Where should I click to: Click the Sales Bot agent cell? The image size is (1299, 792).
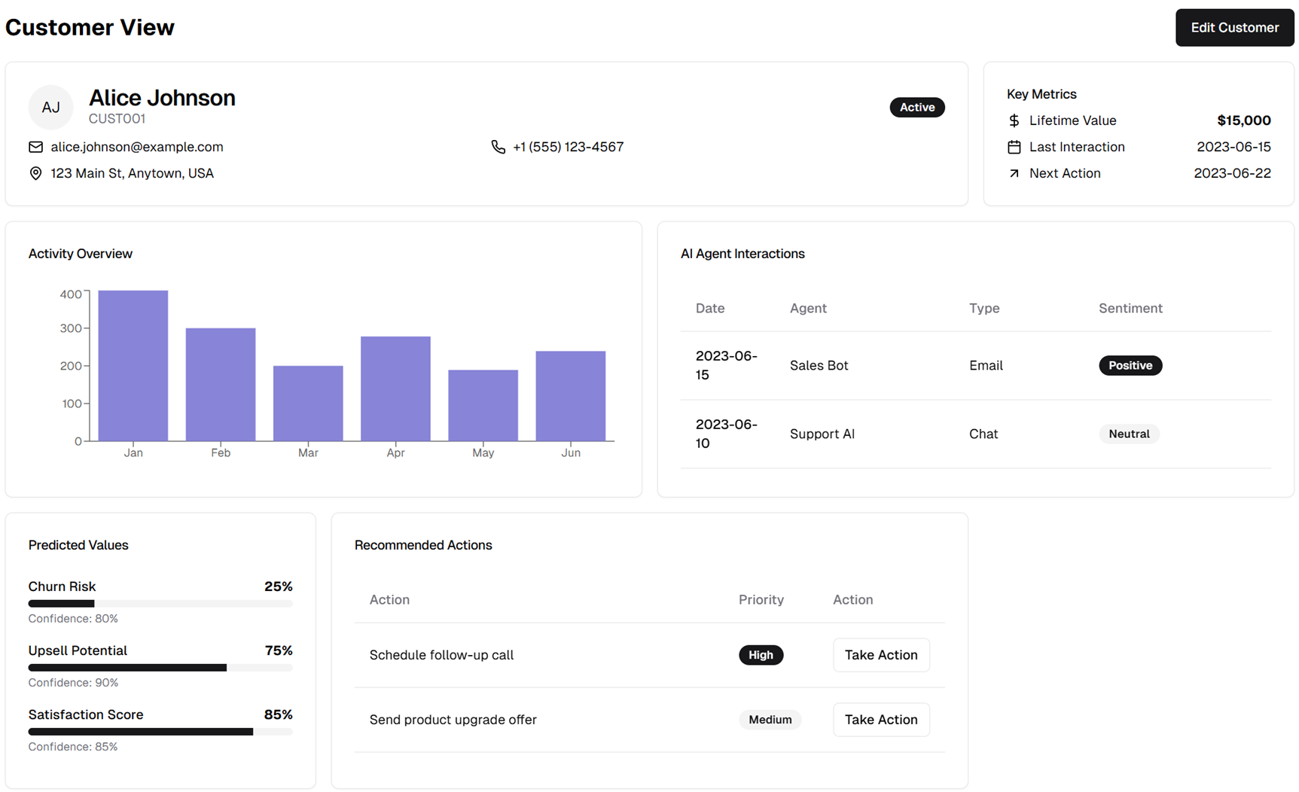[819, 365]
